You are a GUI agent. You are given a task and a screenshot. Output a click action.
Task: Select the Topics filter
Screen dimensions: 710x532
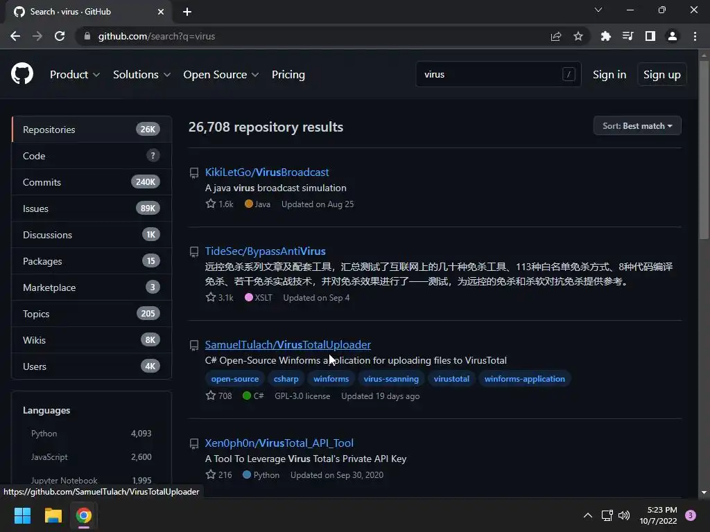(92, 314)
